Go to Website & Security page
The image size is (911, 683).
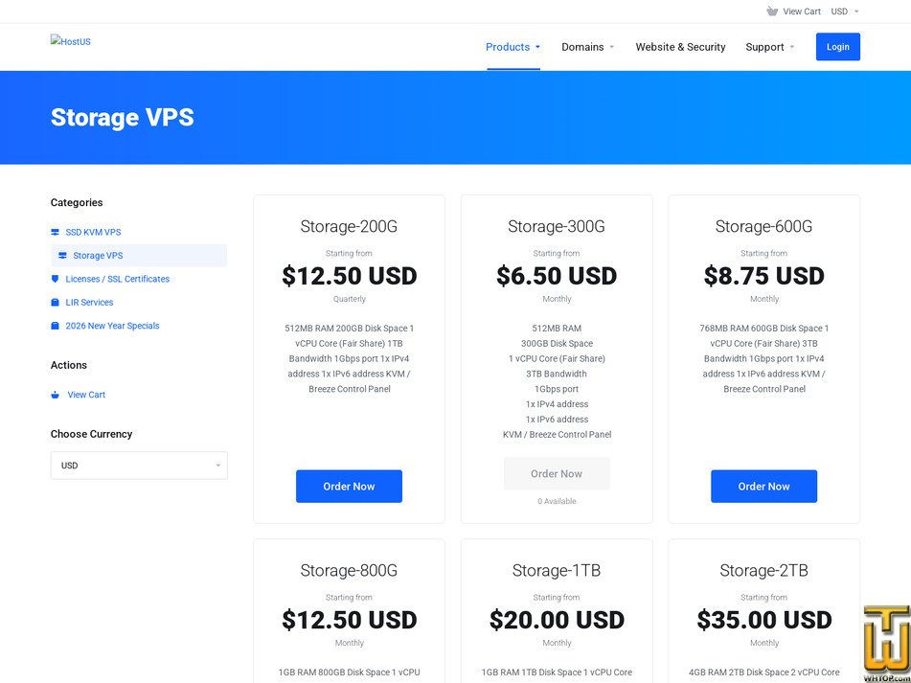click(680, 47)
